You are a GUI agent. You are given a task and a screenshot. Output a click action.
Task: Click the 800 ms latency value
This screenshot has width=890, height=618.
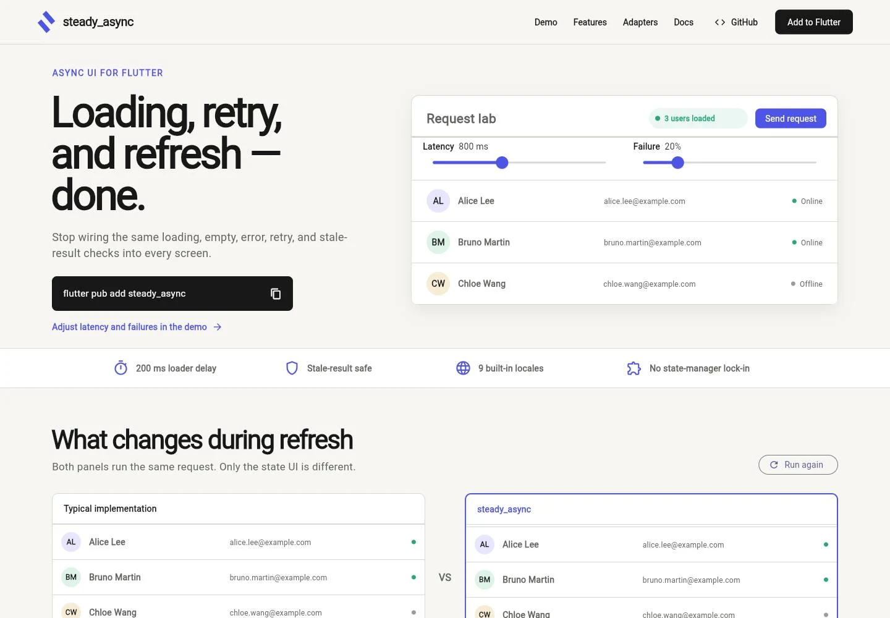click(x=473, y=146)
